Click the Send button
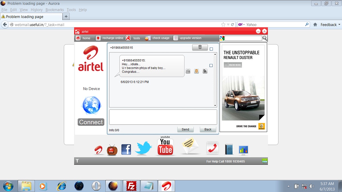 pos(185,129)
